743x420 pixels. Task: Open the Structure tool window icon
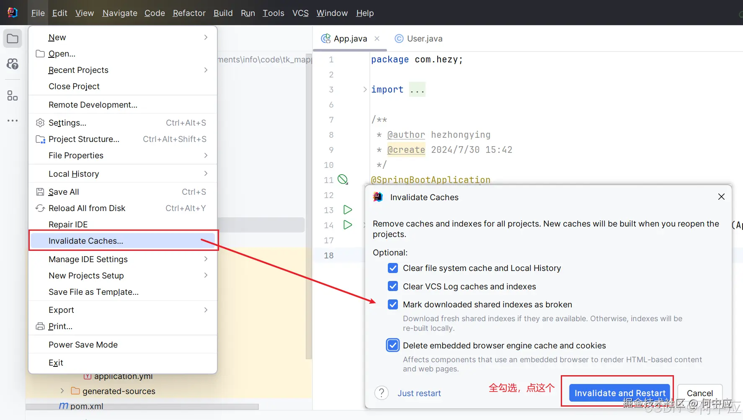point(13,96)
